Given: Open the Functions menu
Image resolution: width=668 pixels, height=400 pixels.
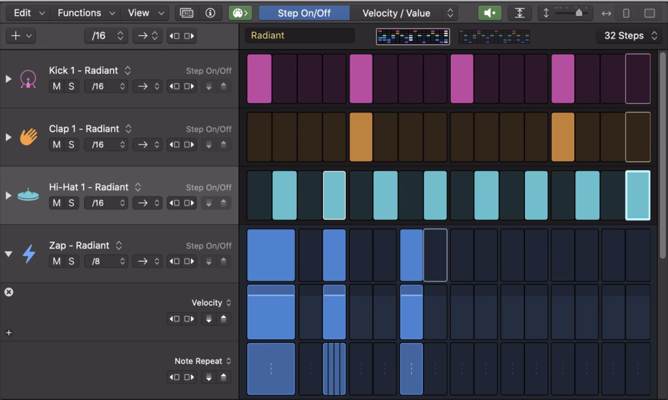Looking at the screenshot, I should coord(86,13).
